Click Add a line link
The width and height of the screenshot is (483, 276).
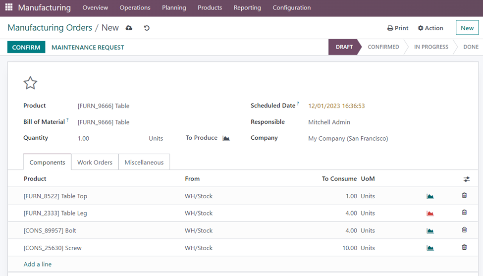38,264
